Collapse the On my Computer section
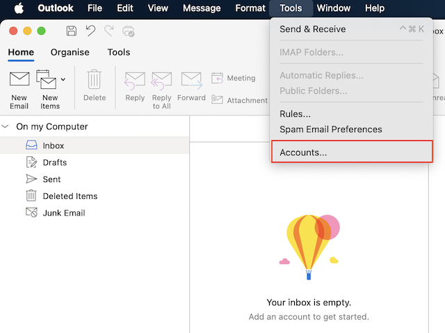 click(6, 127)
